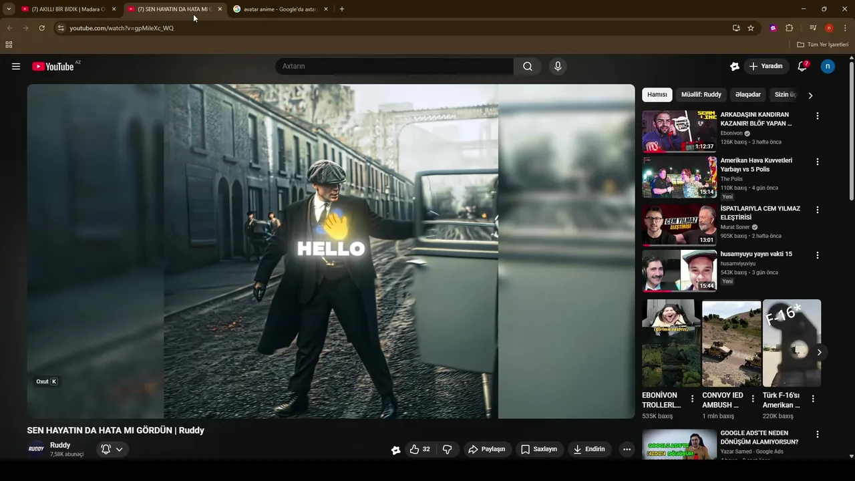Viewport: 855px width, 481px height.
Task: Click the sparkle icon beside the Yaradın button
Action: [x=735, y=66]
